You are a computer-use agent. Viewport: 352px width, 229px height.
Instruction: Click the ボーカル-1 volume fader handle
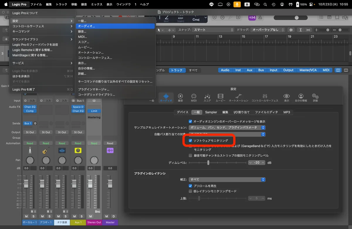tap(26, 184)
